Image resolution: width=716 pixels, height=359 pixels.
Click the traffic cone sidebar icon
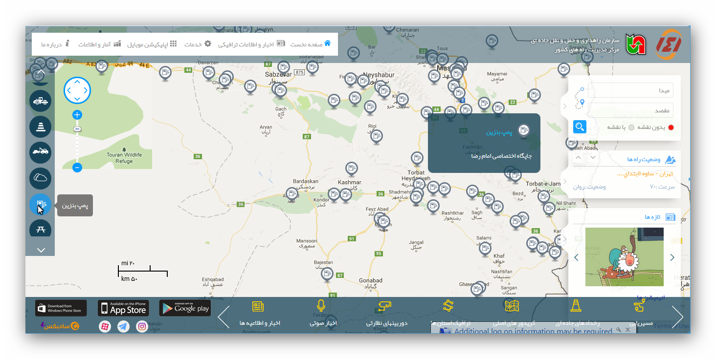(40, 127)
